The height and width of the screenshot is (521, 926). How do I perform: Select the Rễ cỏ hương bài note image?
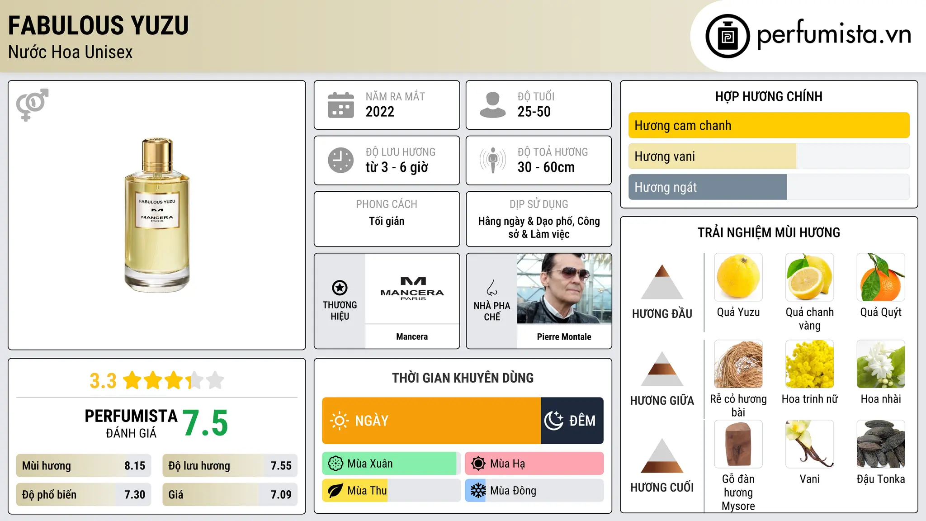pyautogui.click(x=738, y=364)
